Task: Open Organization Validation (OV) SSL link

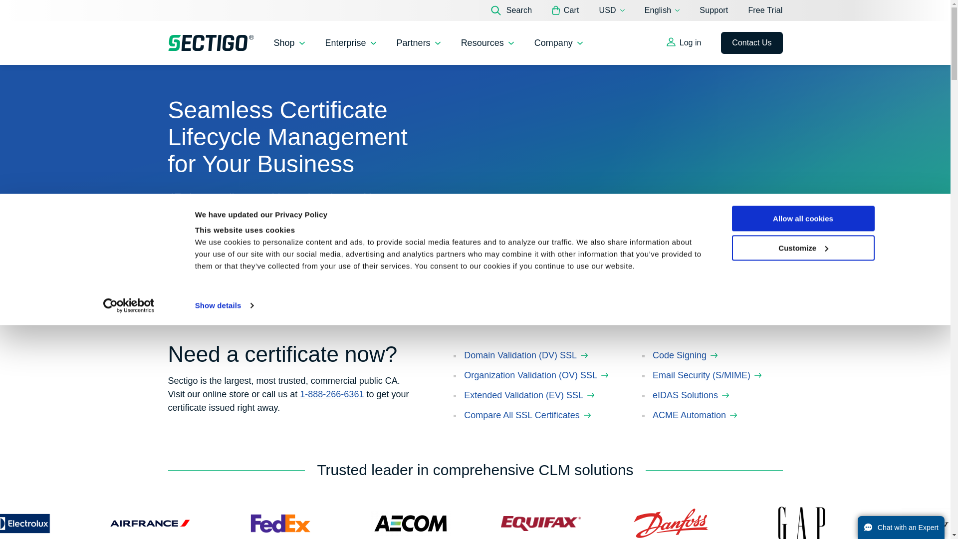Action: [536, 375]
